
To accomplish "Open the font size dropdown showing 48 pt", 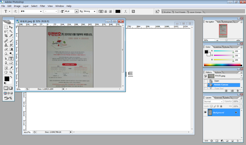I will [x=76, y=11].
